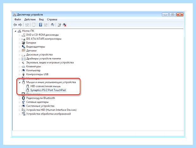This screenshot has height=148, width=196.
Task: Collapse the Home-ПК root node
Action: (x=15, y=31)
